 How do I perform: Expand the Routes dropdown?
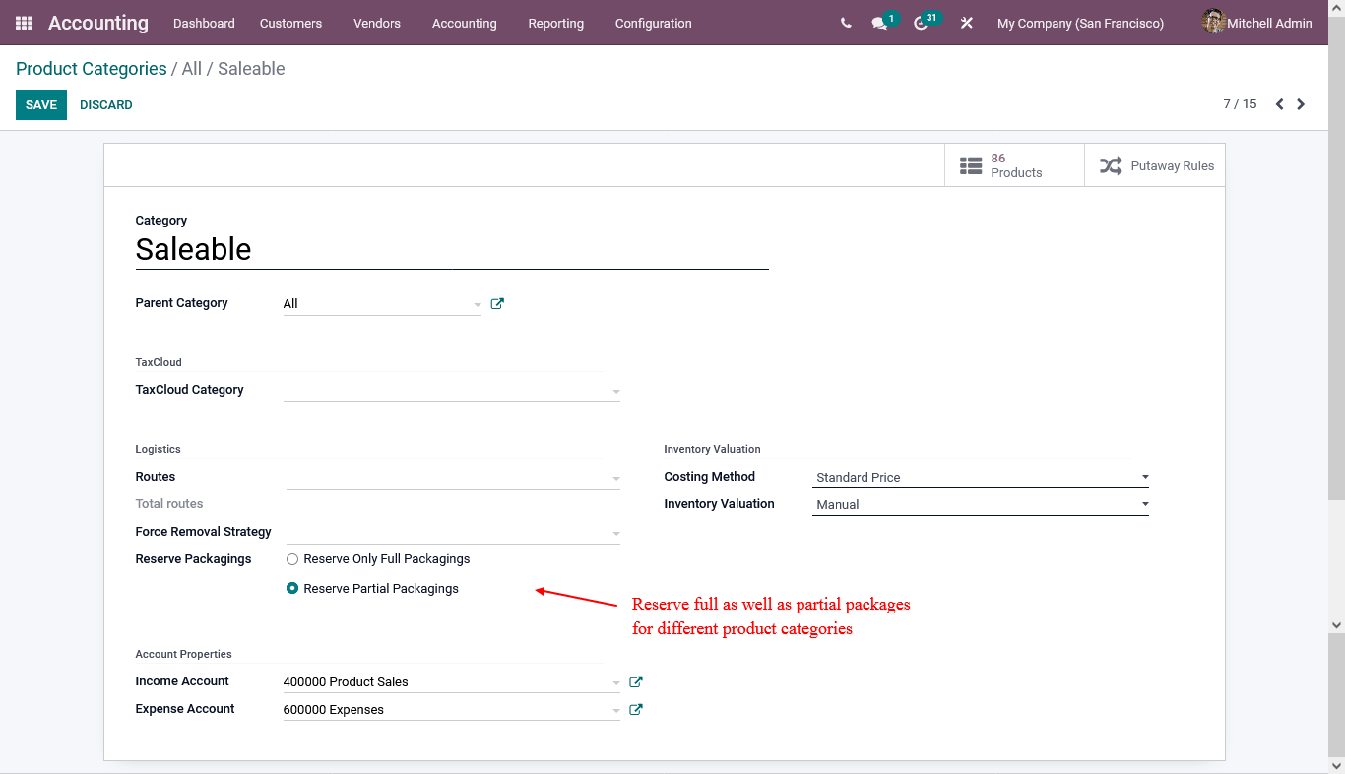pyautogui.click(x=616, y=479)
